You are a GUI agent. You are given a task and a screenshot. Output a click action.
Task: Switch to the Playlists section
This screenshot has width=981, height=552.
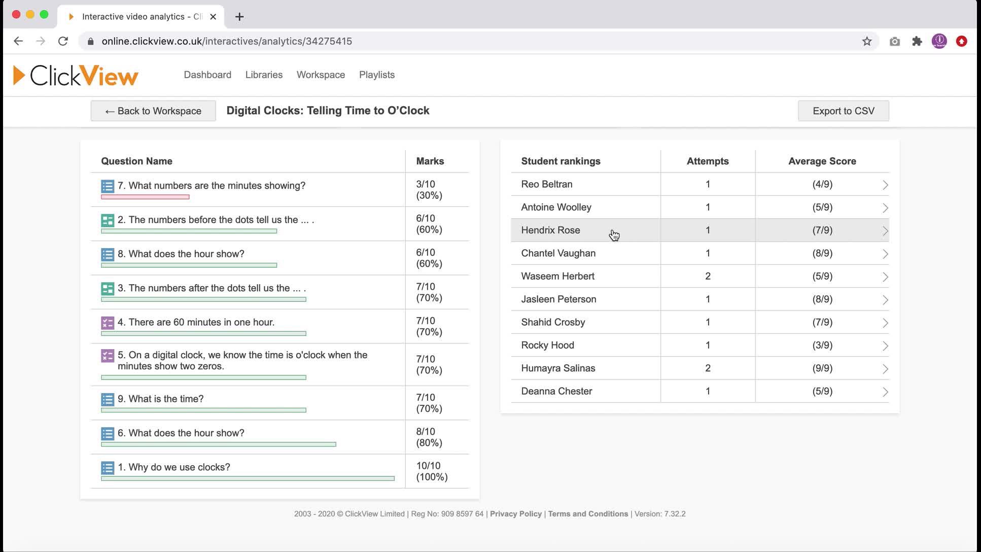coord(376,75)
